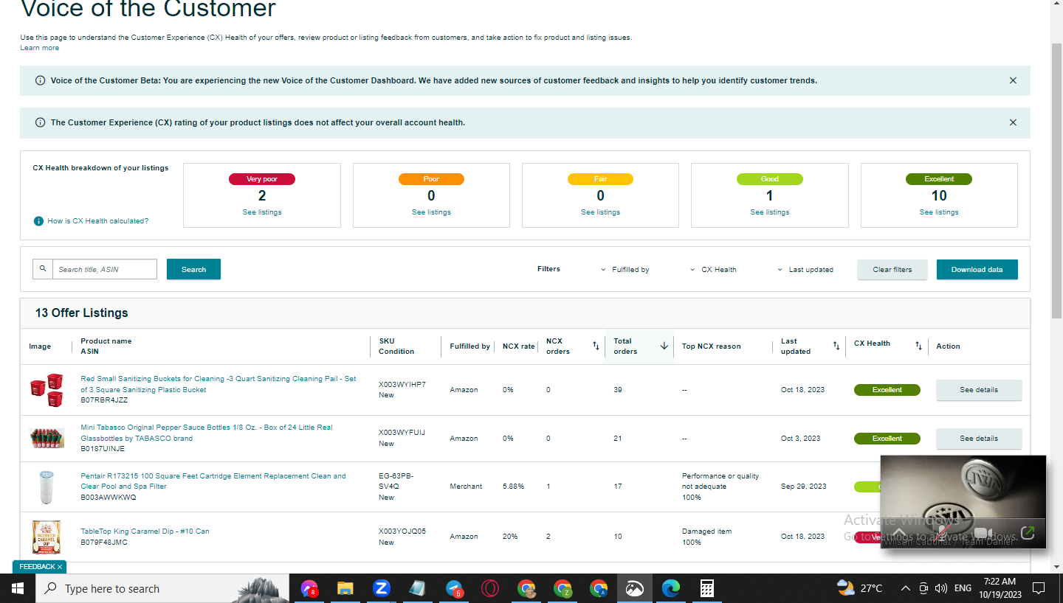Open Telegram from the taskbar
Viewport: 1063px width, 603px height.
pos(455,588)
